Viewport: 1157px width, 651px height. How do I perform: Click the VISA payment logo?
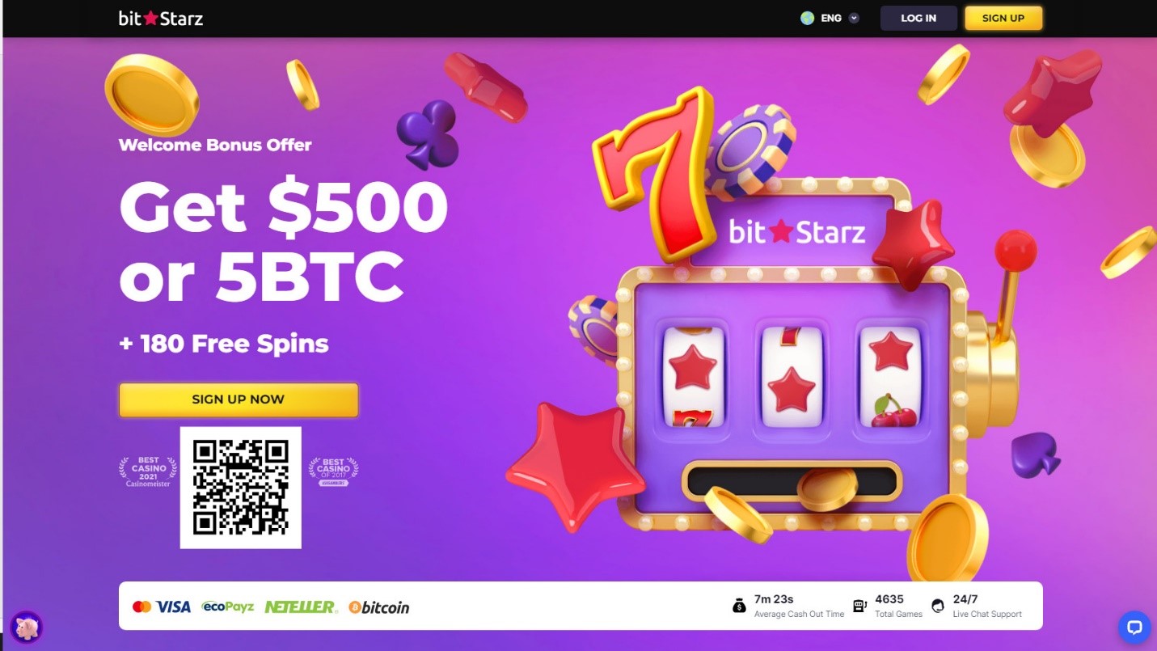[x=173, y=607]
